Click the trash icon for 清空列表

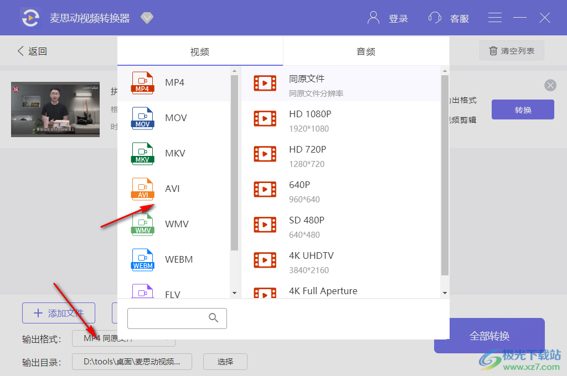(x=493, y=51)
